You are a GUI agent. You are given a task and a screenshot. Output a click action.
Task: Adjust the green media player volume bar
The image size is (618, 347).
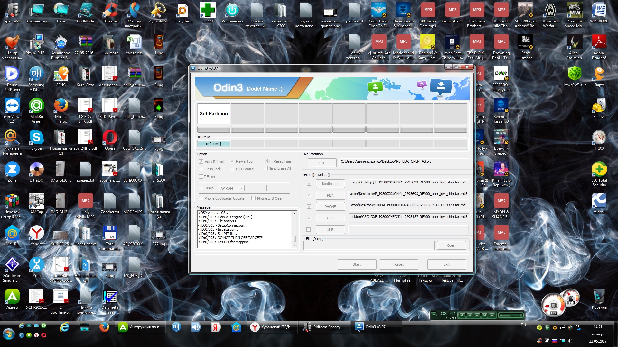511,315
